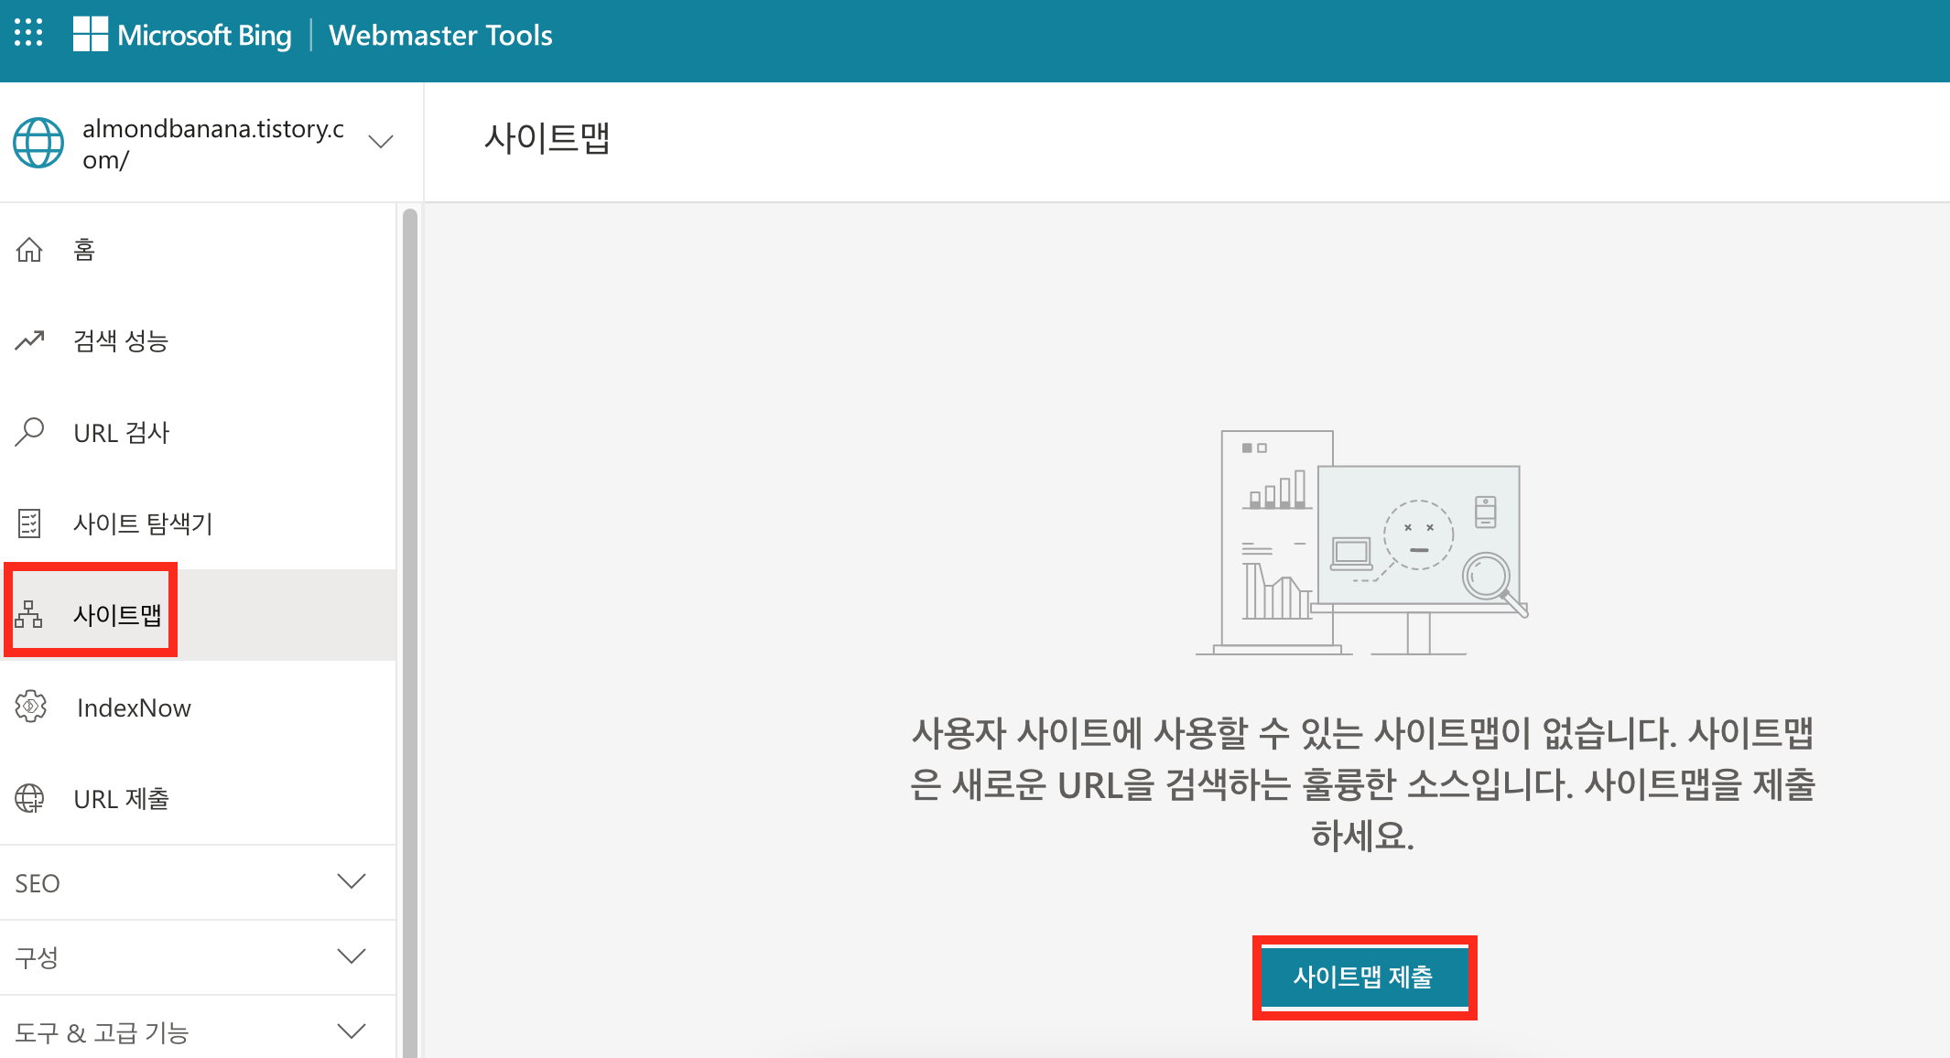Open the site selector dropdown chevron

coord(380,142)
